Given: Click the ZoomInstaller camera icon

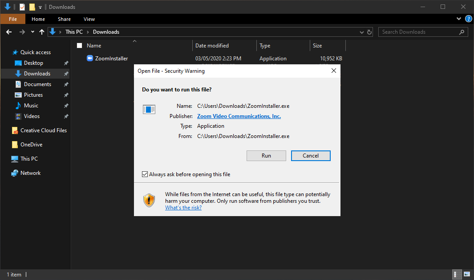Looking at the screenshot, I should coord(90,58).
